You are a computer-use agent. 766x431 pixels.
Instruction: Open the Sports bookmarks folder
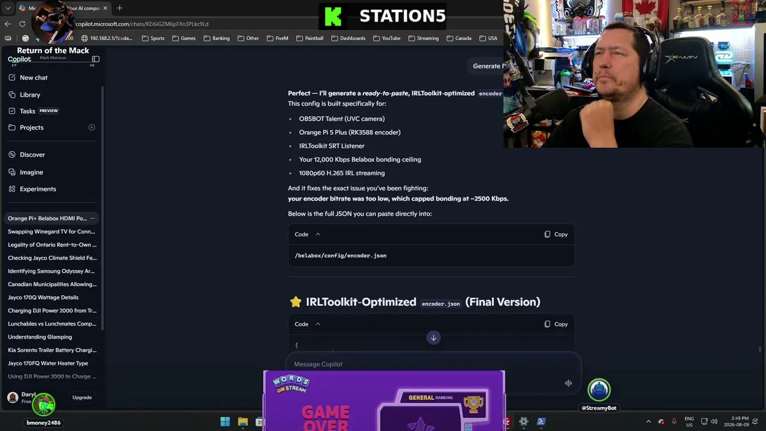[x=153, y=38]
